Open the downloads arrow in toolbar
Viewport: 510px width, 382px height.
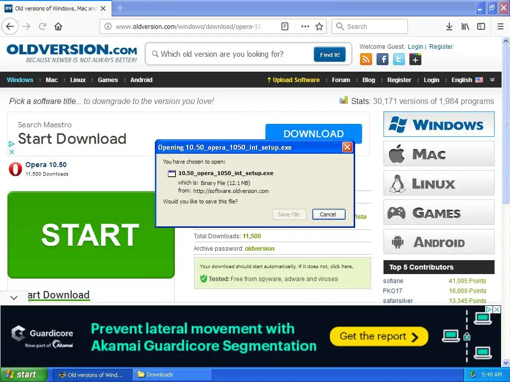[x=449, y=26]
